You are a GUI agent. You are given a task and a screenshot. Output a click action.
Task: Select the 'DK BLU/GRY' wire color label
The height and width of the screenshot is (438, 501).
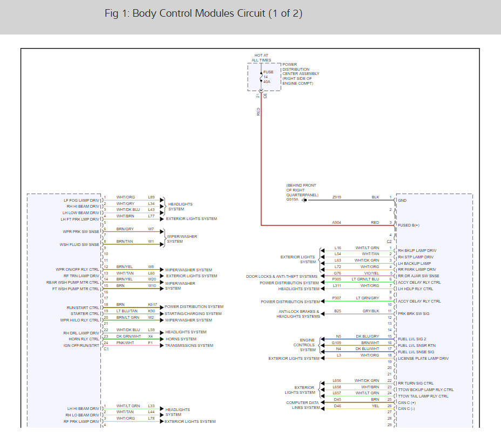click(368, 337)
